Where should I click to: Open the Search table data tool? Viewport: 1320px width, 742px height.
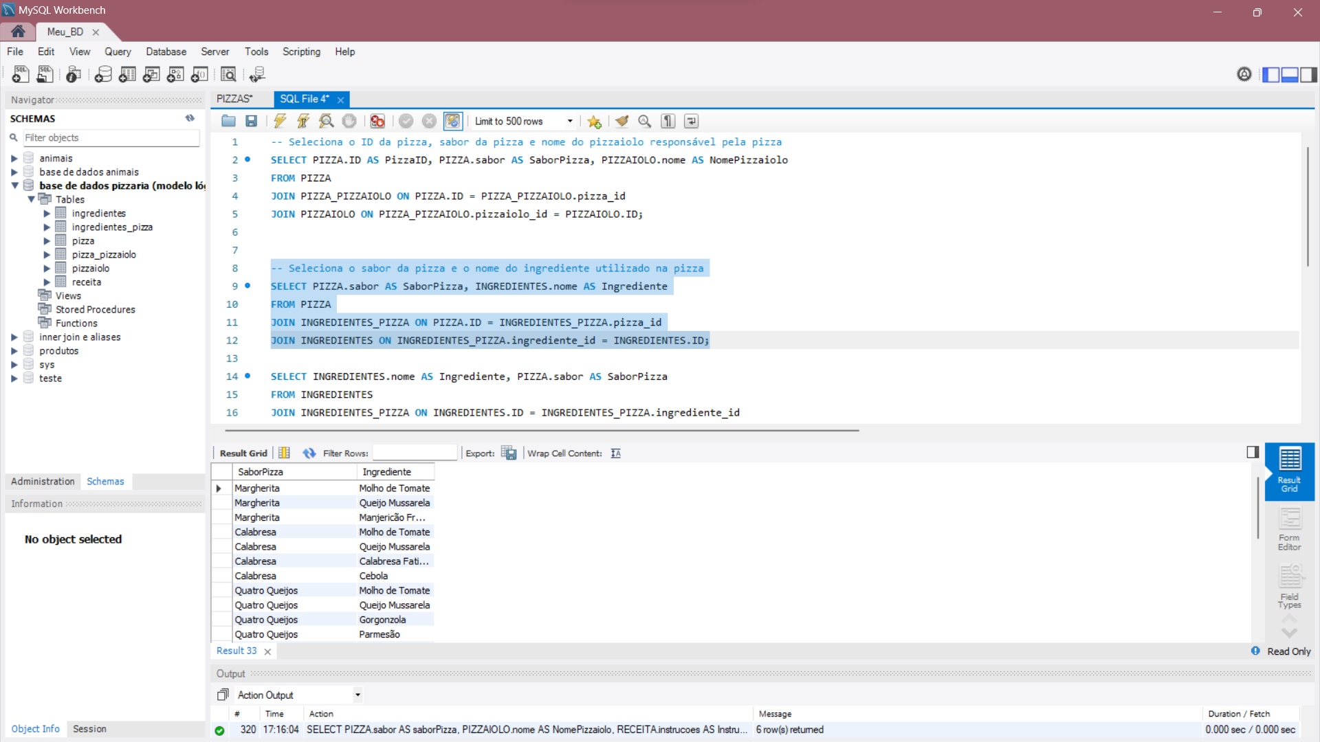[x=228, y=74]
